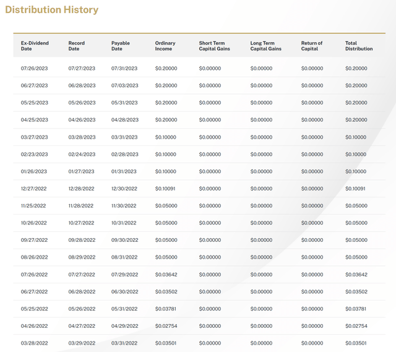Select the Ordinary Income column header
The width and height of the screenshot is (396, 352).
[165, 46]
